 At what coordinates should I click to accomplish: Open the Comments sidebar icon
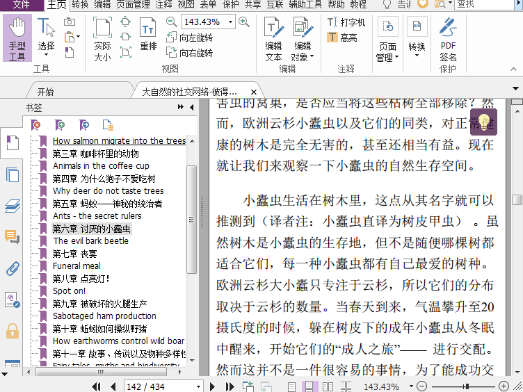pos(13,237)
